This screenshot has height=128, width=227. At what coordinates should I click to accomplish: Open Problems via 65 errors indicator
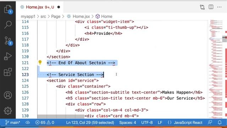click(x=45, y=123)
